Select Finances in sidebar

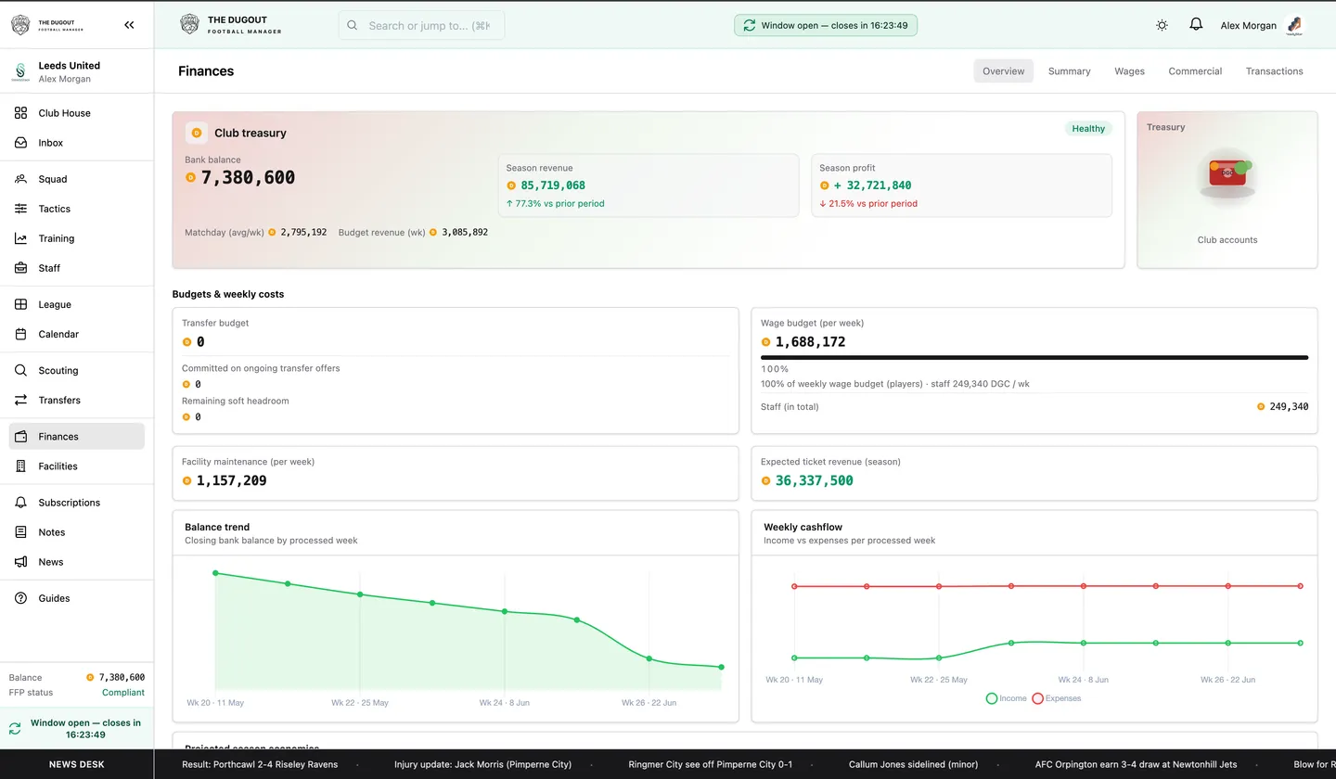pyautogui.click(x=77, y=437)
